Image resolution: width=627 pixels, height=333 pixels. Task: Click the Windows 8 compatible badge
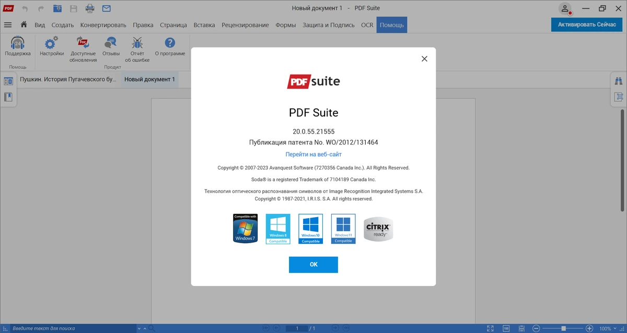click(x=278, y=229)
